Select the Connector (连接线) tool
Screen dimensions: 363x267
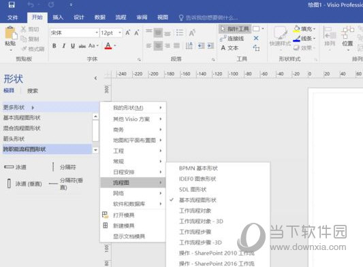(x=232, y=38)
